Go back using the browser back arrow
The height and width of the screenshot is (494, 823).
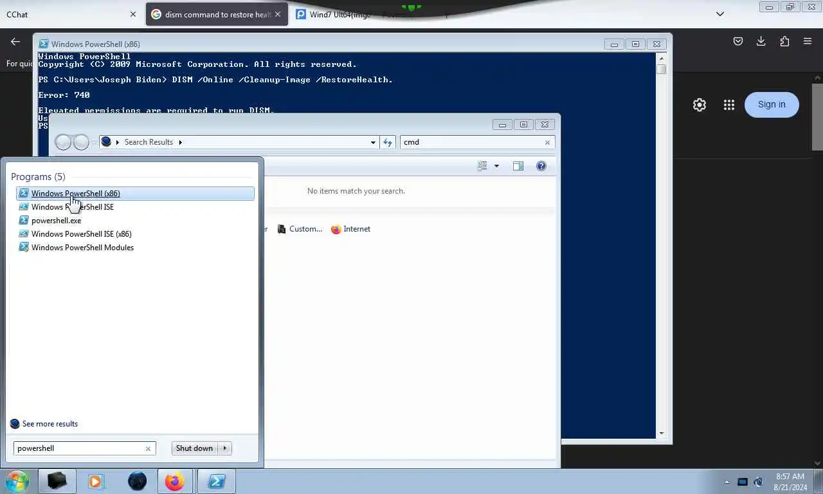pos(15,41)
